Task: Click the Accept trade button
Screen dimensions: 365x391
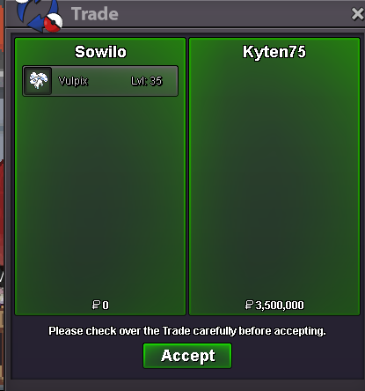Action: pyautogui.click(x=187, y=356)
